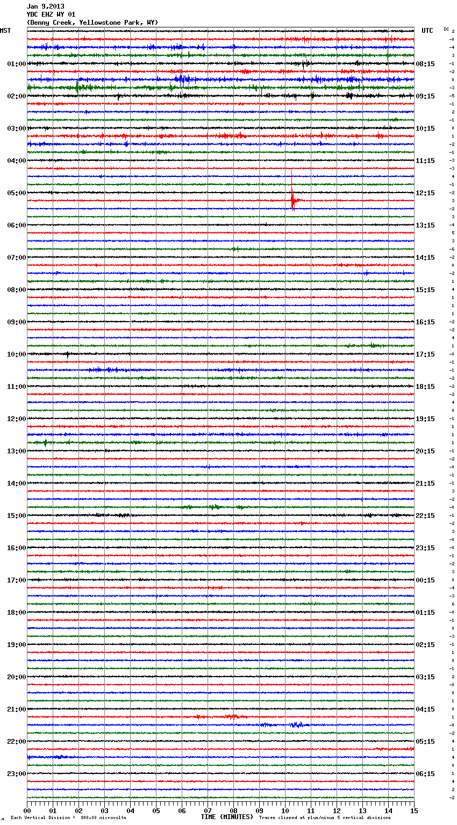The width and height of the screenshot is (457, 825).
Task: Select the '12:00' MST hour label
Action: 17,419
